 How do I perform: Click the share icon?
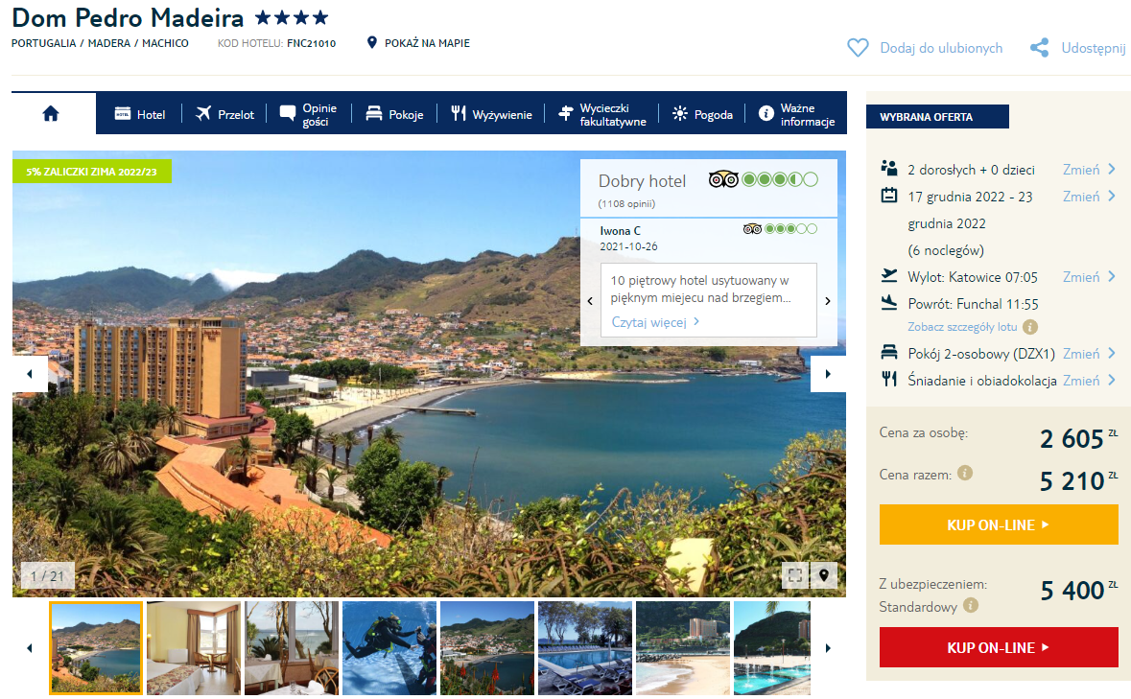pyautogui.click(x=1039, y=48)
